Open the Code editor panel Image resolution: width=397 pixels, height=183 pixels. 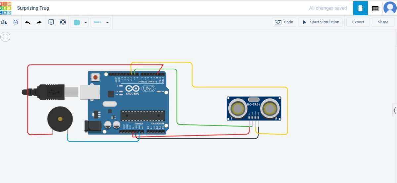coord(284,22)
